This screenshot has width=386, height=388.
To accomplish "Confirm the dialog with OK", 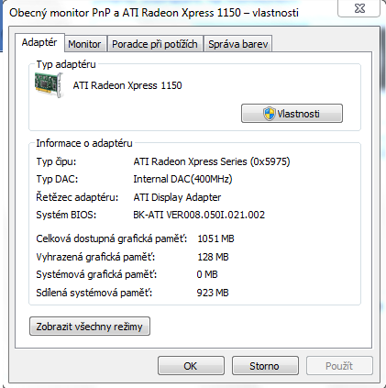I will tap(191, 366).
